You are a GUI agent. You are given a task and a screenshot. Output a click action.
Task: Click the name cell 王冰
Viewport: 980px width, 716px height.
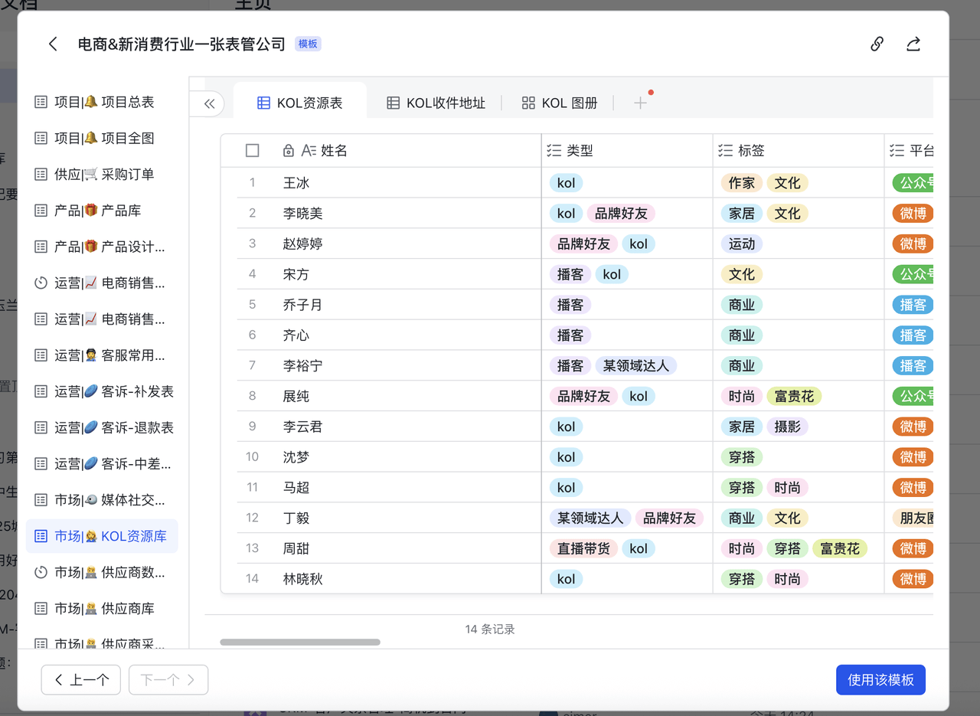tap(296, 183)
